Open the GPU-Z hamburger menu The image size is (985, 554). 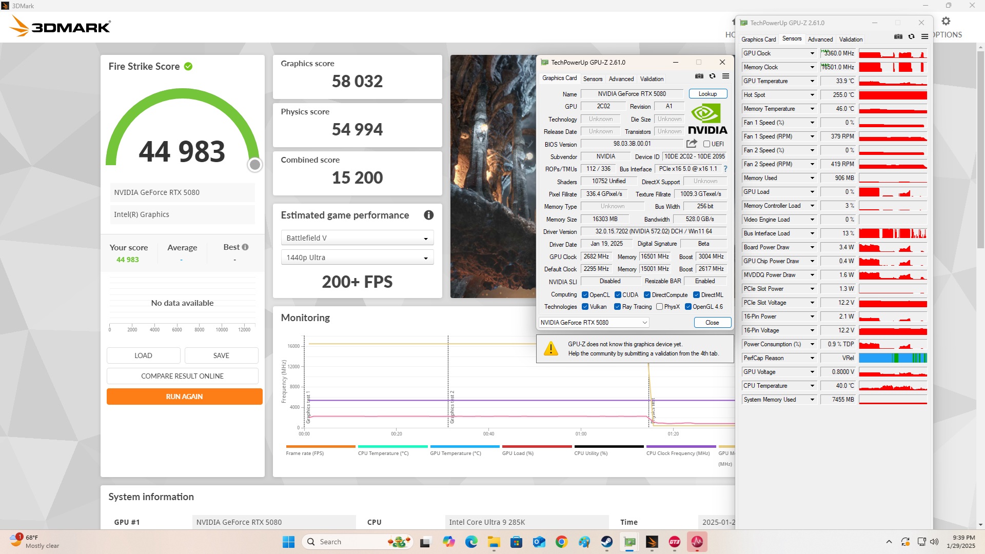pos(725,76)
